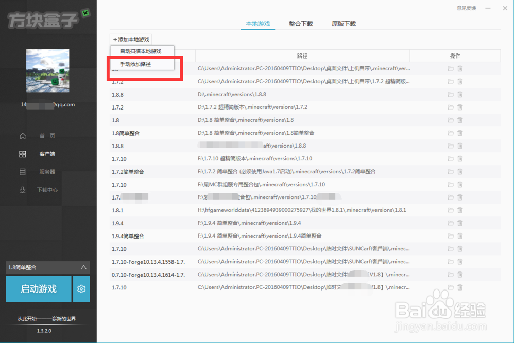The width and height of the screenshot is (515, 344).
Task: Select the 客户端 grid icon in sidebar
Action: (x=22, y=154)
